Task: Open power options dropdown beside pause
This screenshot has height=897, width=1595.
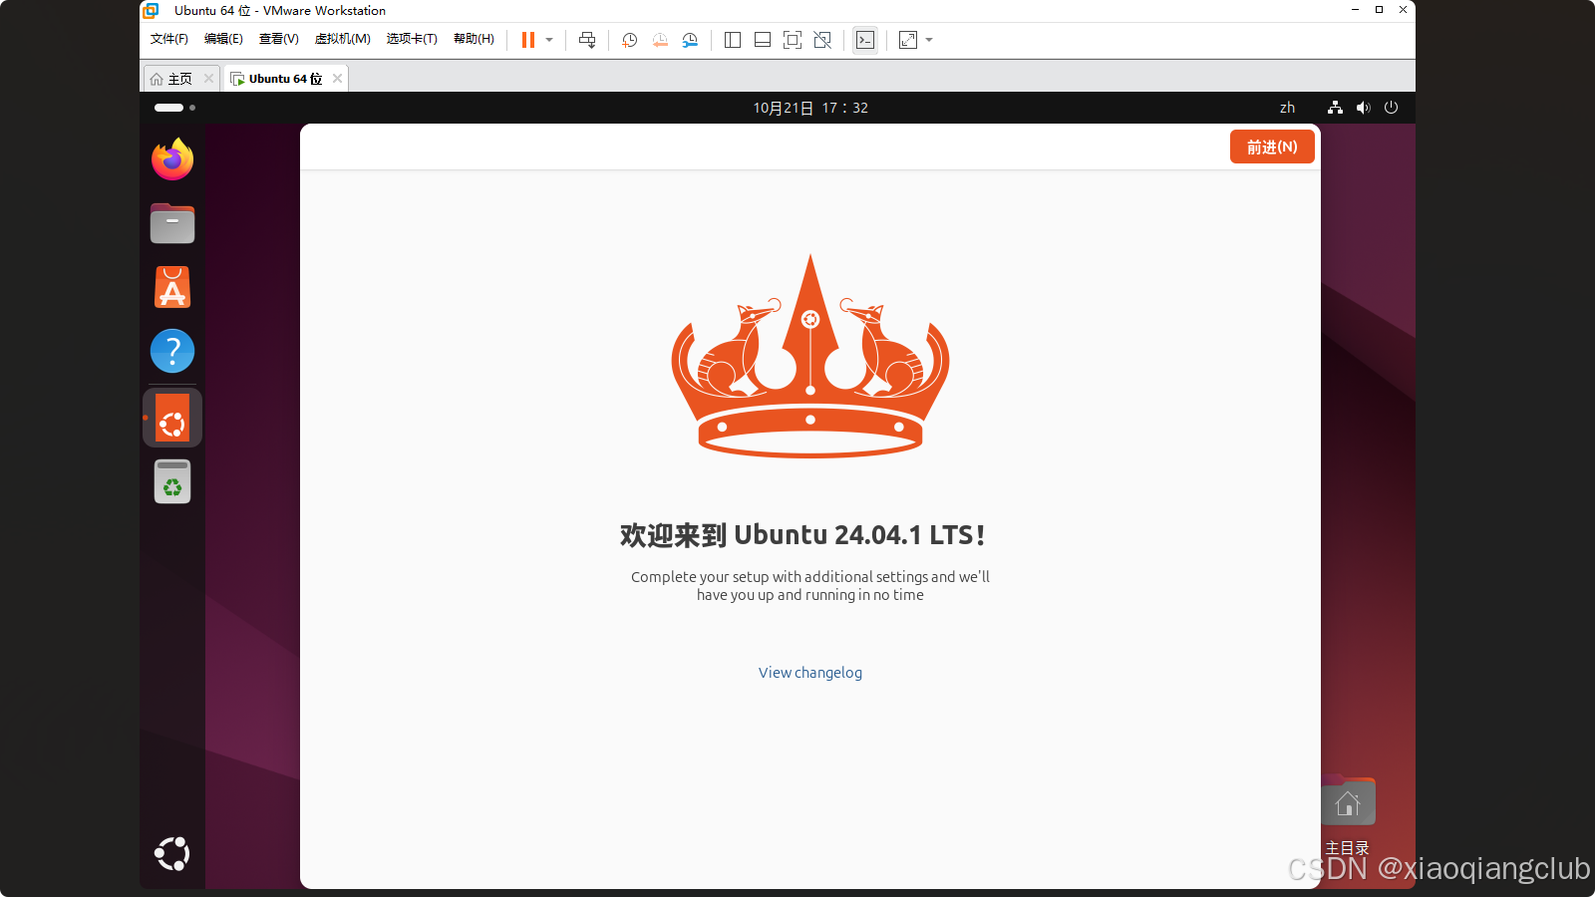Action: [549, 40]
